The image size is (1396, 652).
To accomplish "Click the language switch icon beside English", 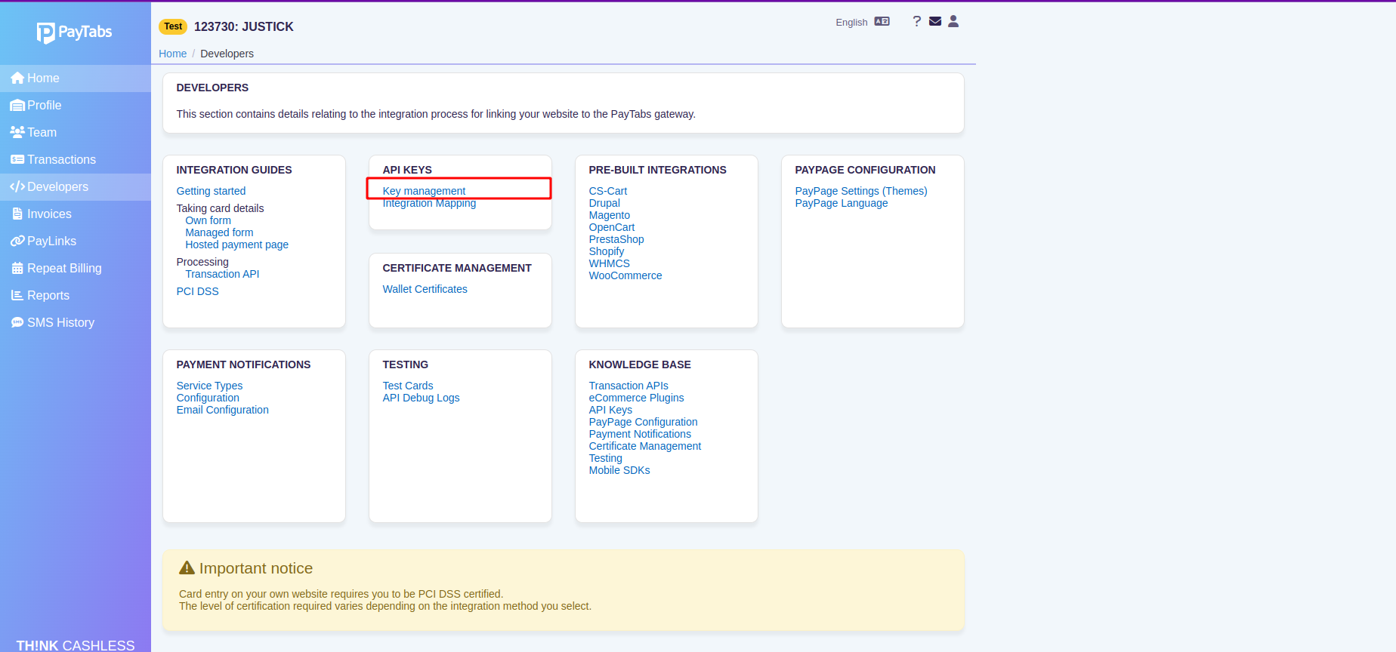I will click(882, 22).
